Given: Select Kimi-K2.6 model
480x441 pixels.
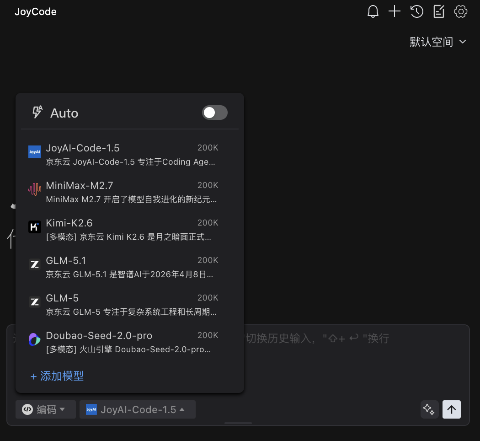Looking at the screenshot, I should coord(130,230).
